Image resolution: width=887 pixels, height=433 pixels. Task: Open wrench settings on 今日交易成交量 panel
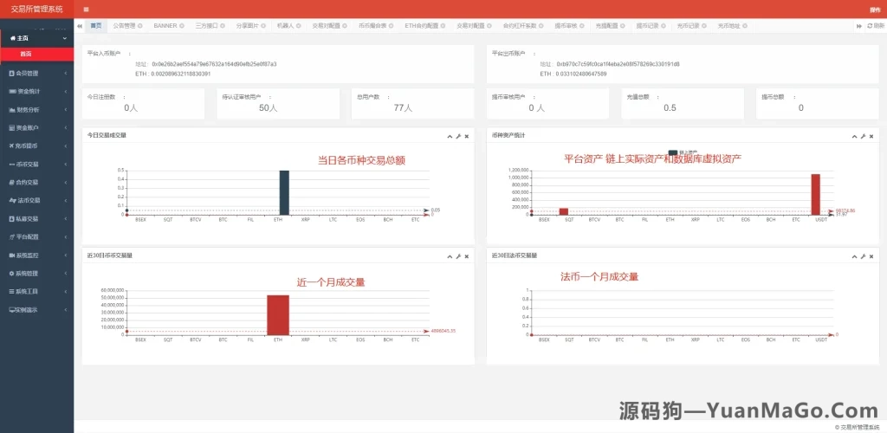coord(458,136)
